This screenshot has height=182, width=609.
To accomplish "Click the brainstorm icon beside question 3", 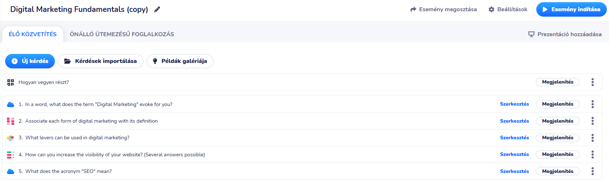I will (x=11, y=138).
